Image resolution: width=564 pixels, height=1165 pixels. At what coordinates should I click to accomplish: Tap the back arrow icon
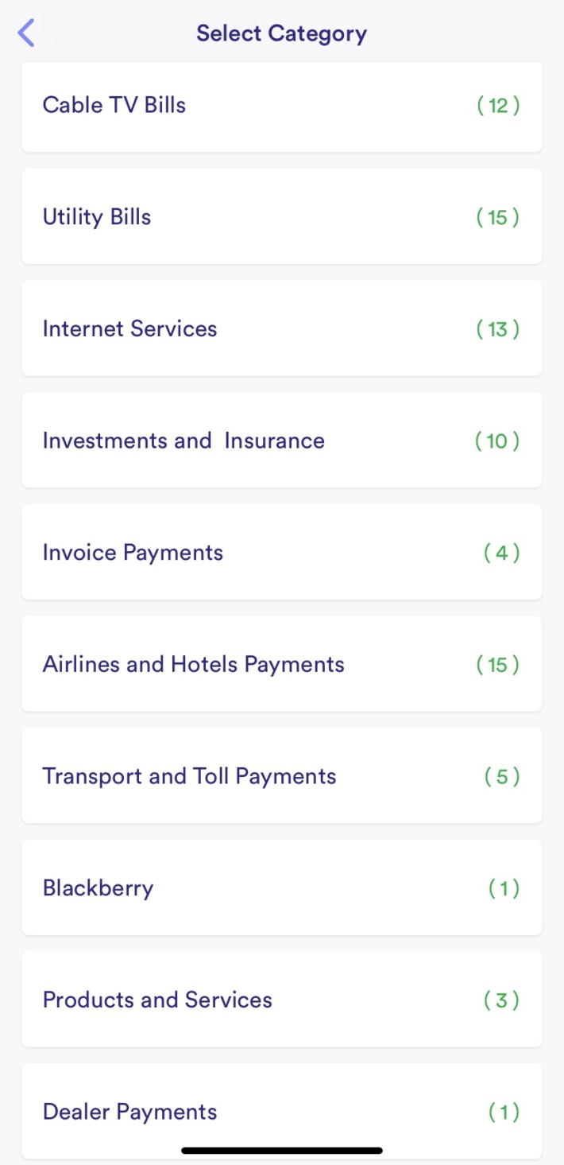tap(26, 33)
